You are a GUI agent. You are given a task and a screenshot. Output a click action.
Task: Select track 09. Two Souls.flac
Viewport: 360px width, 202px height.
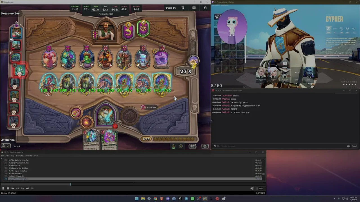[x=132, y=173]
